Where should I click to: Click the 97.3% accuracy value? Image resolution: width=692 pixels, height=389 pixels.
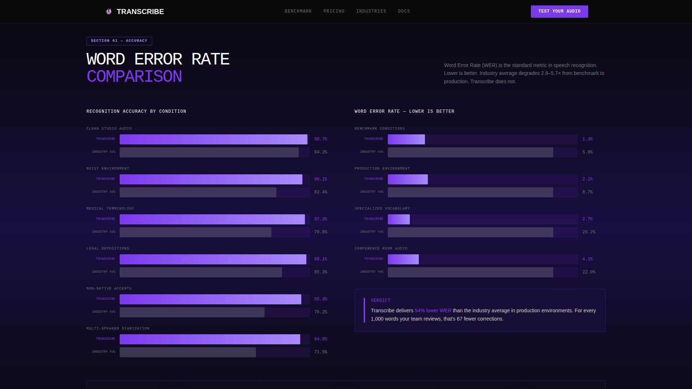pos(320,219)
